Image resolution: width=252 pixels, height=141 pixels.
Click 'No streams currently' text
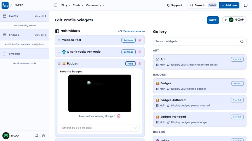tap(25, 63)
